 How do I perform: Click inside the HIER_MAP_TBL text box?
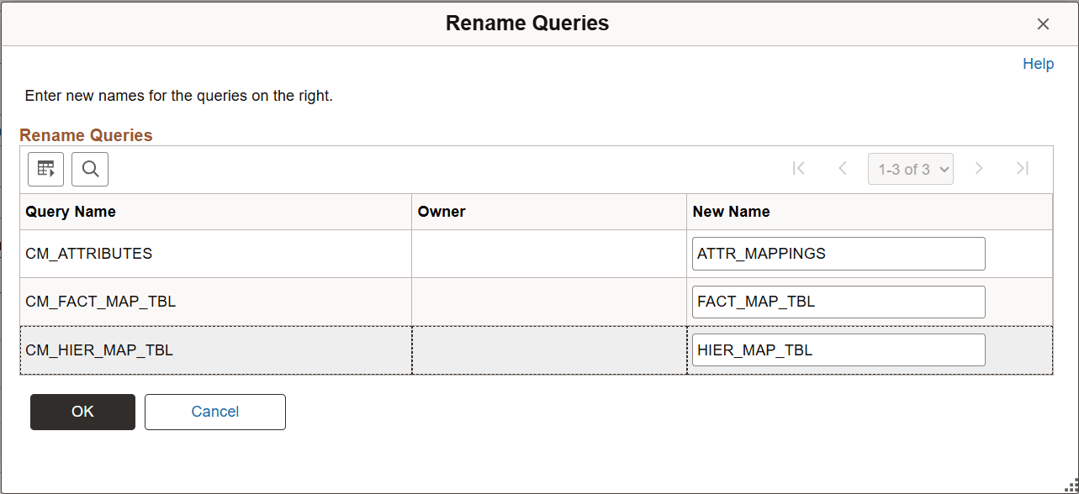[x=838, y=349]
